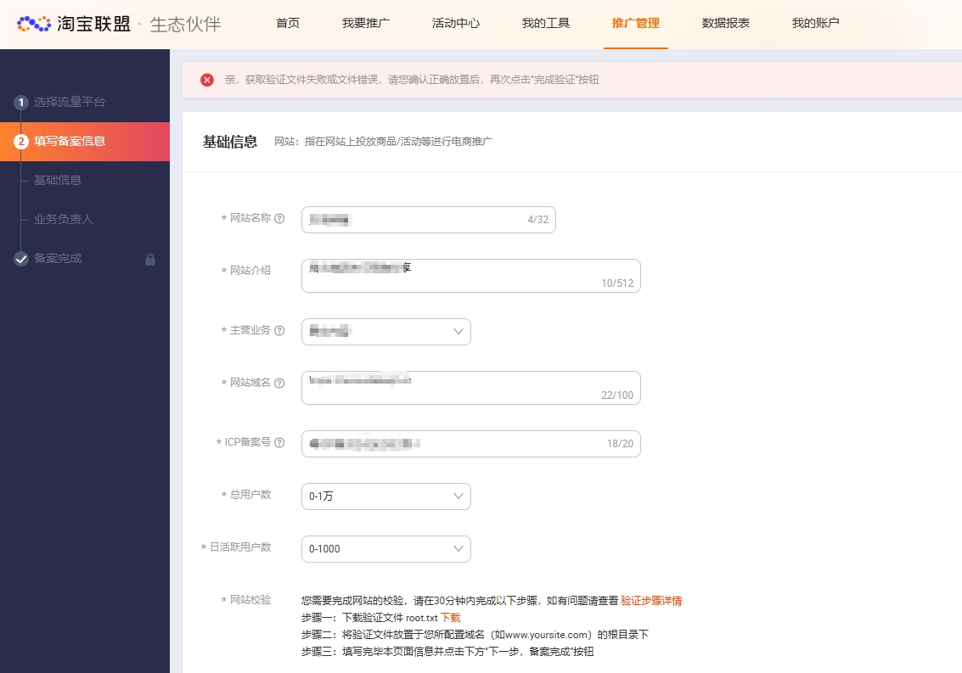This screenshot has width=962, height=673.
Task: Click the lock icon next to 备案完成
Action: [150, 260]
